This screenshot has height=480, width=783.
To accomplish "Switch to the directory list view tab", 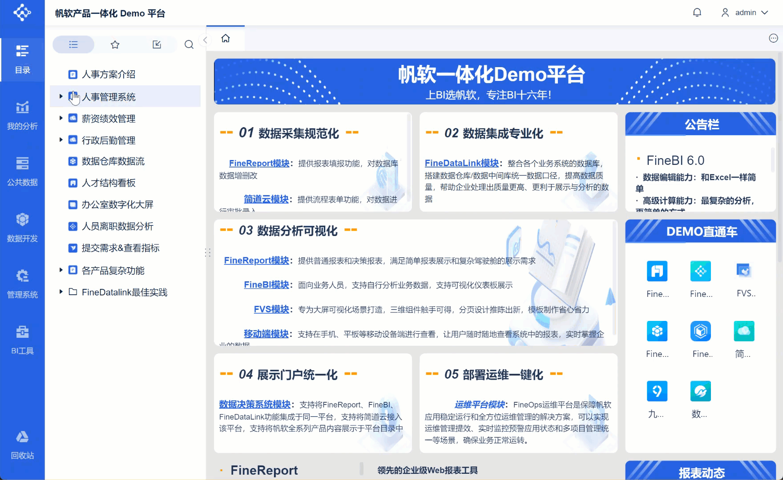I will pos(73,44).
